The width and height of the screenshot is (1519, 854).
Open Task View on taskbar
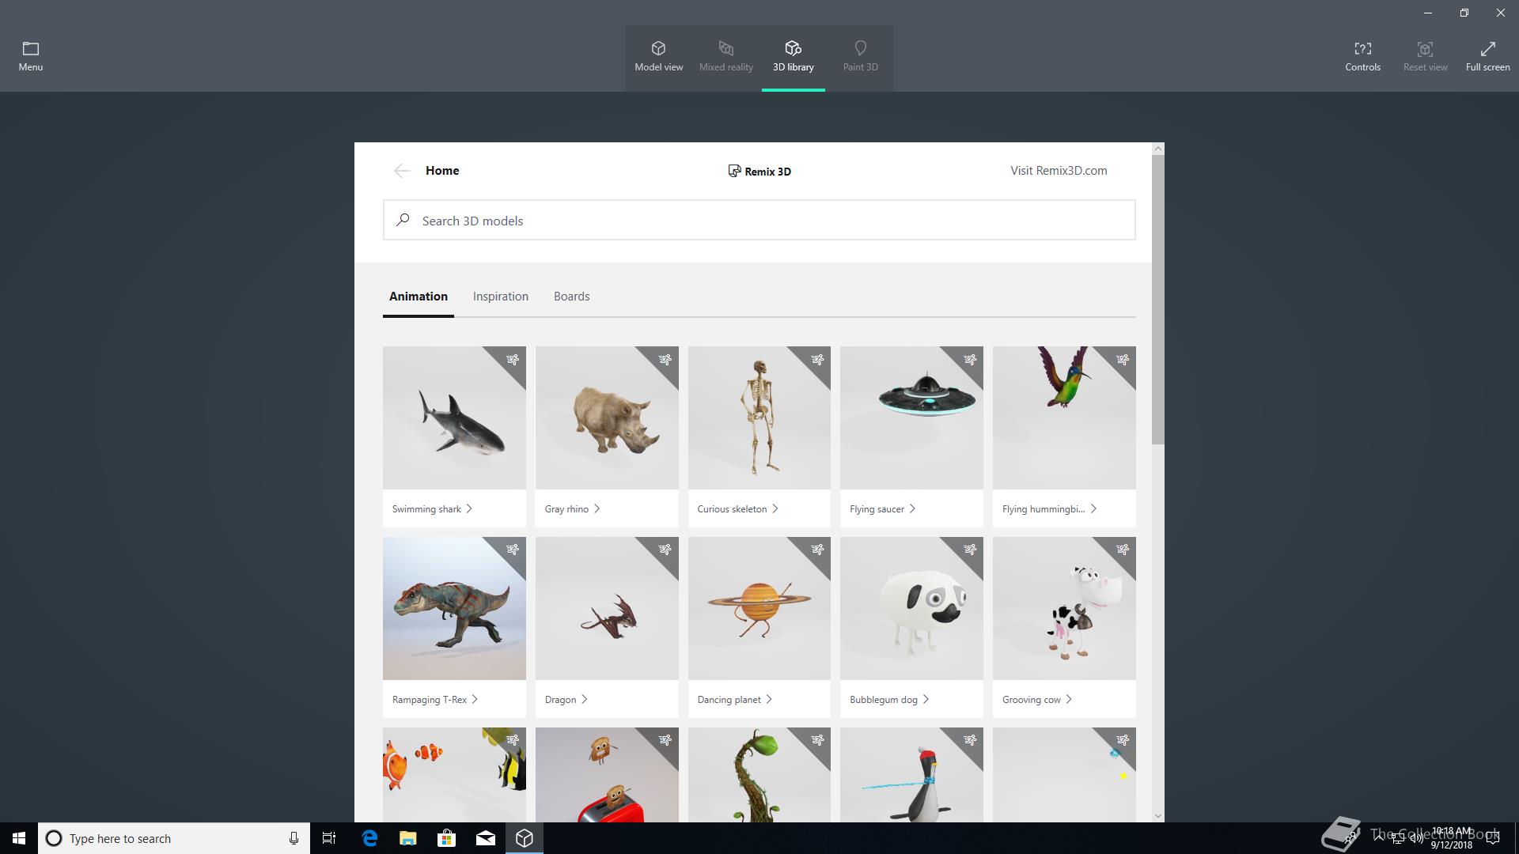329,838
